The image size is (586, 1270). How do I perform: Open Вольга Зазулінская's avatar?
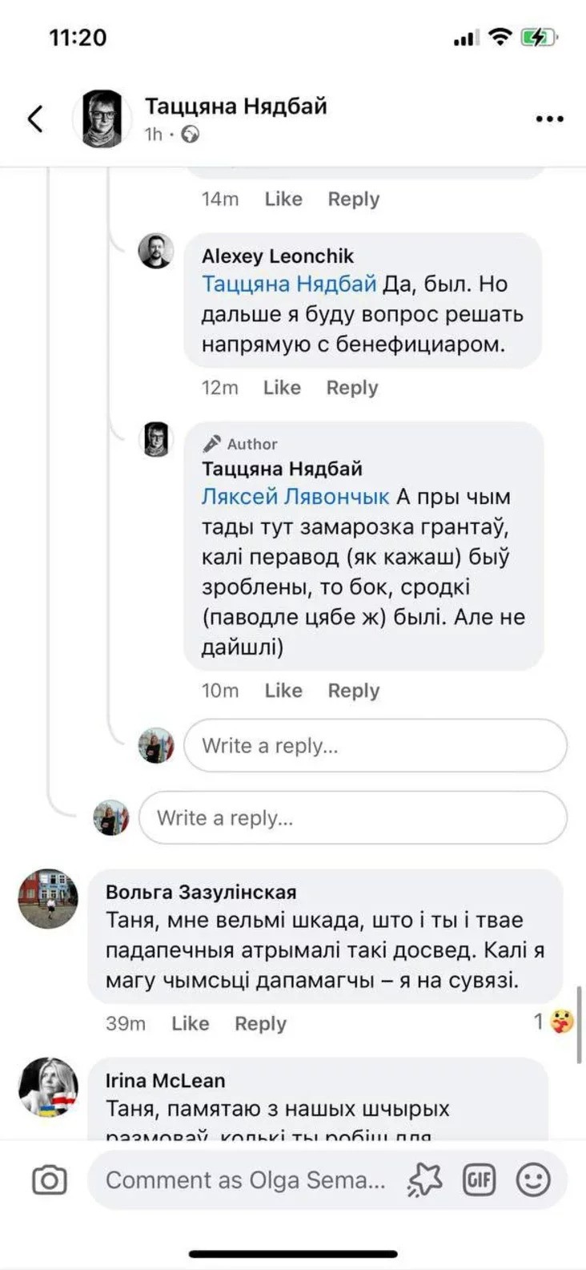pos(48,899)
